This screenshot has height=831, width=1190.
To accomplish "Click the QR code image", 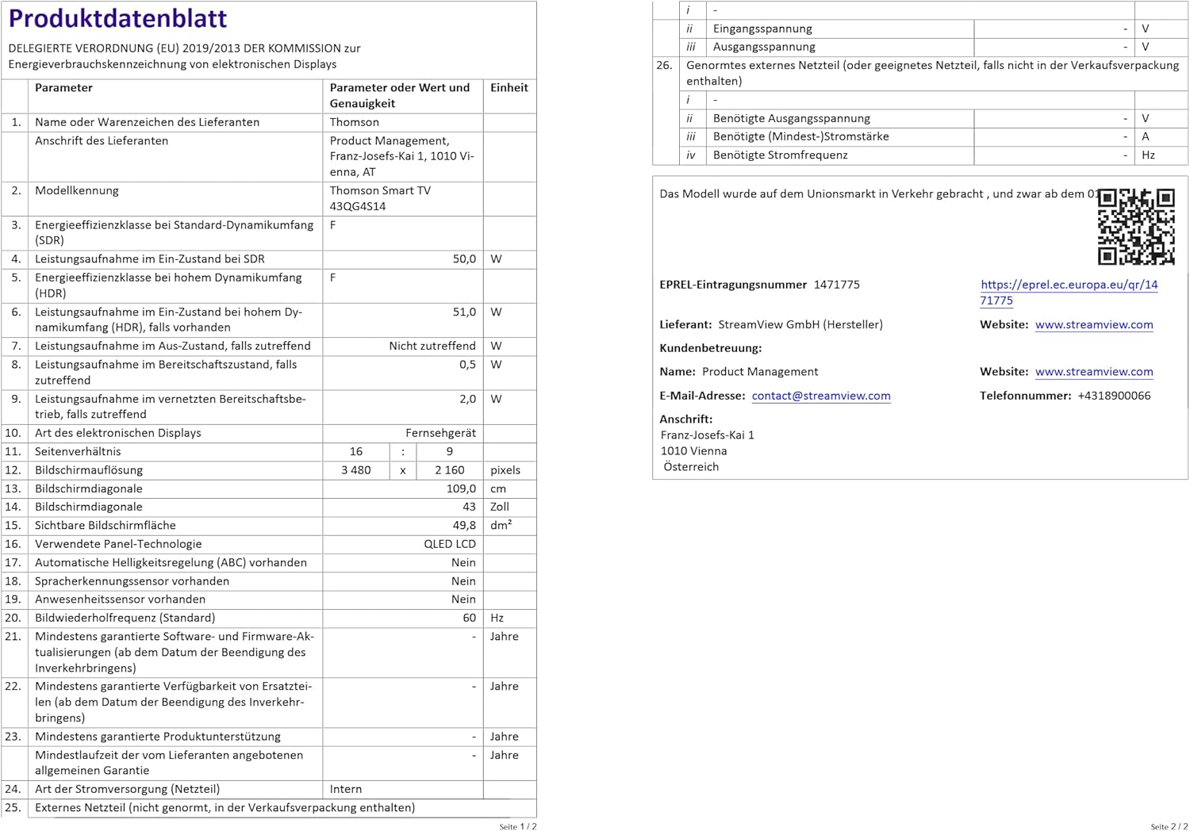I will [1135, 226].
